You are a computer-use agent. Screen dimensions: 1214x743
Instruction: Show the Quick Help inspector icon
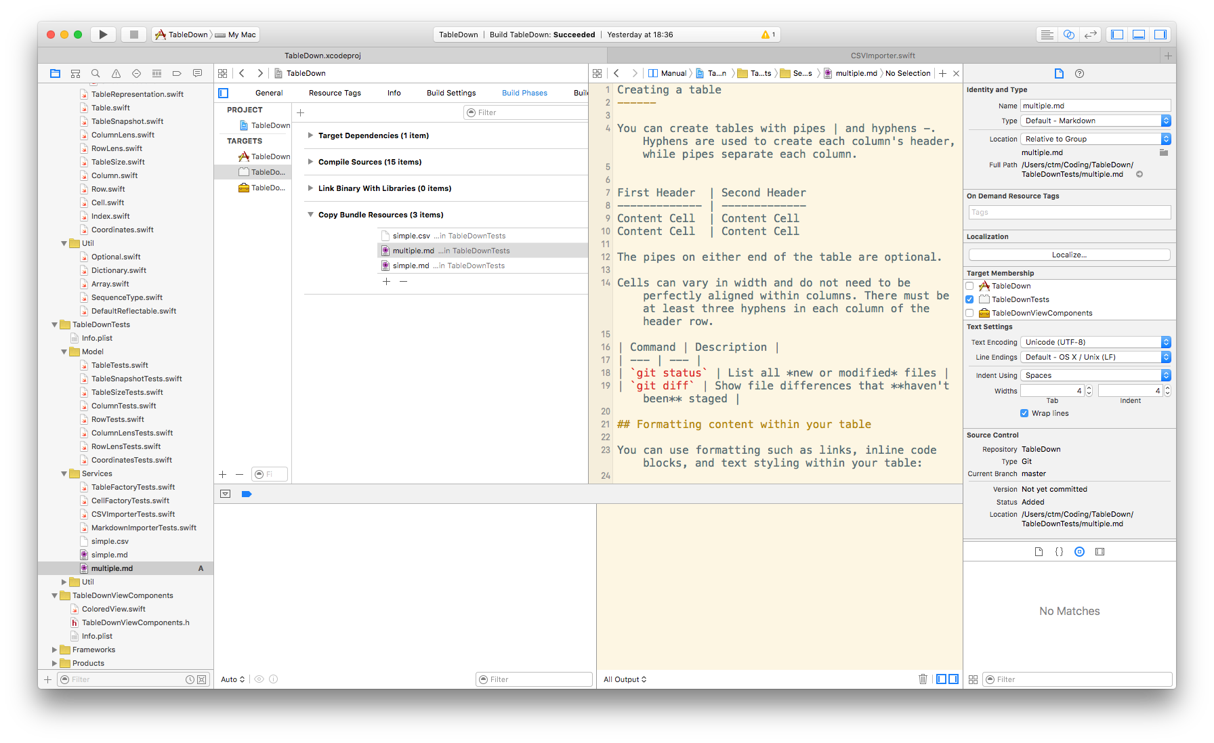point(1080,73)
